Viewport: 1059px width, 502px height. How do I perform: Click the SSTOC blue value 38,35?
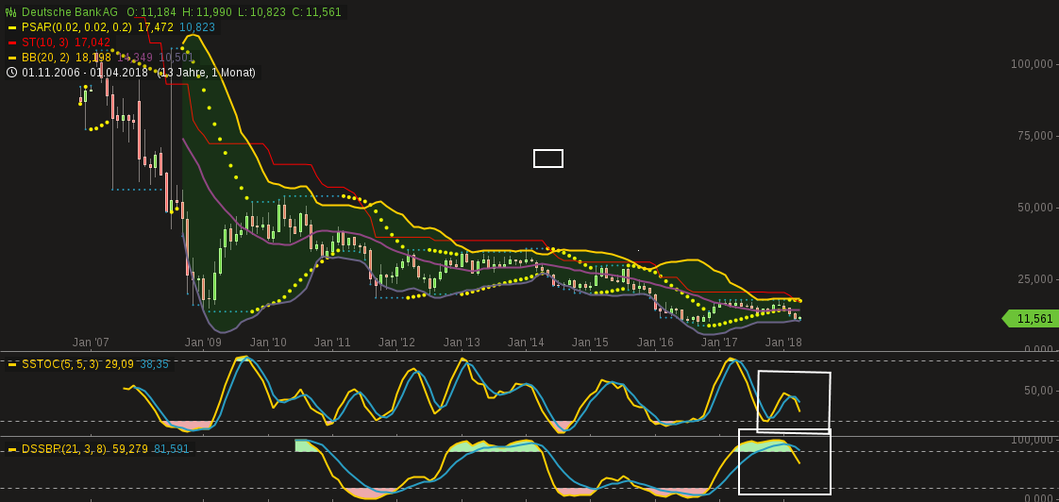(155, 364)
